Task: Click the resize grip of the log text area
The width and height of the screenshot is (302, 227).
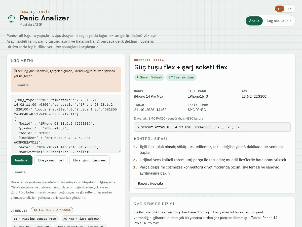Action: (x=119, y=151)
